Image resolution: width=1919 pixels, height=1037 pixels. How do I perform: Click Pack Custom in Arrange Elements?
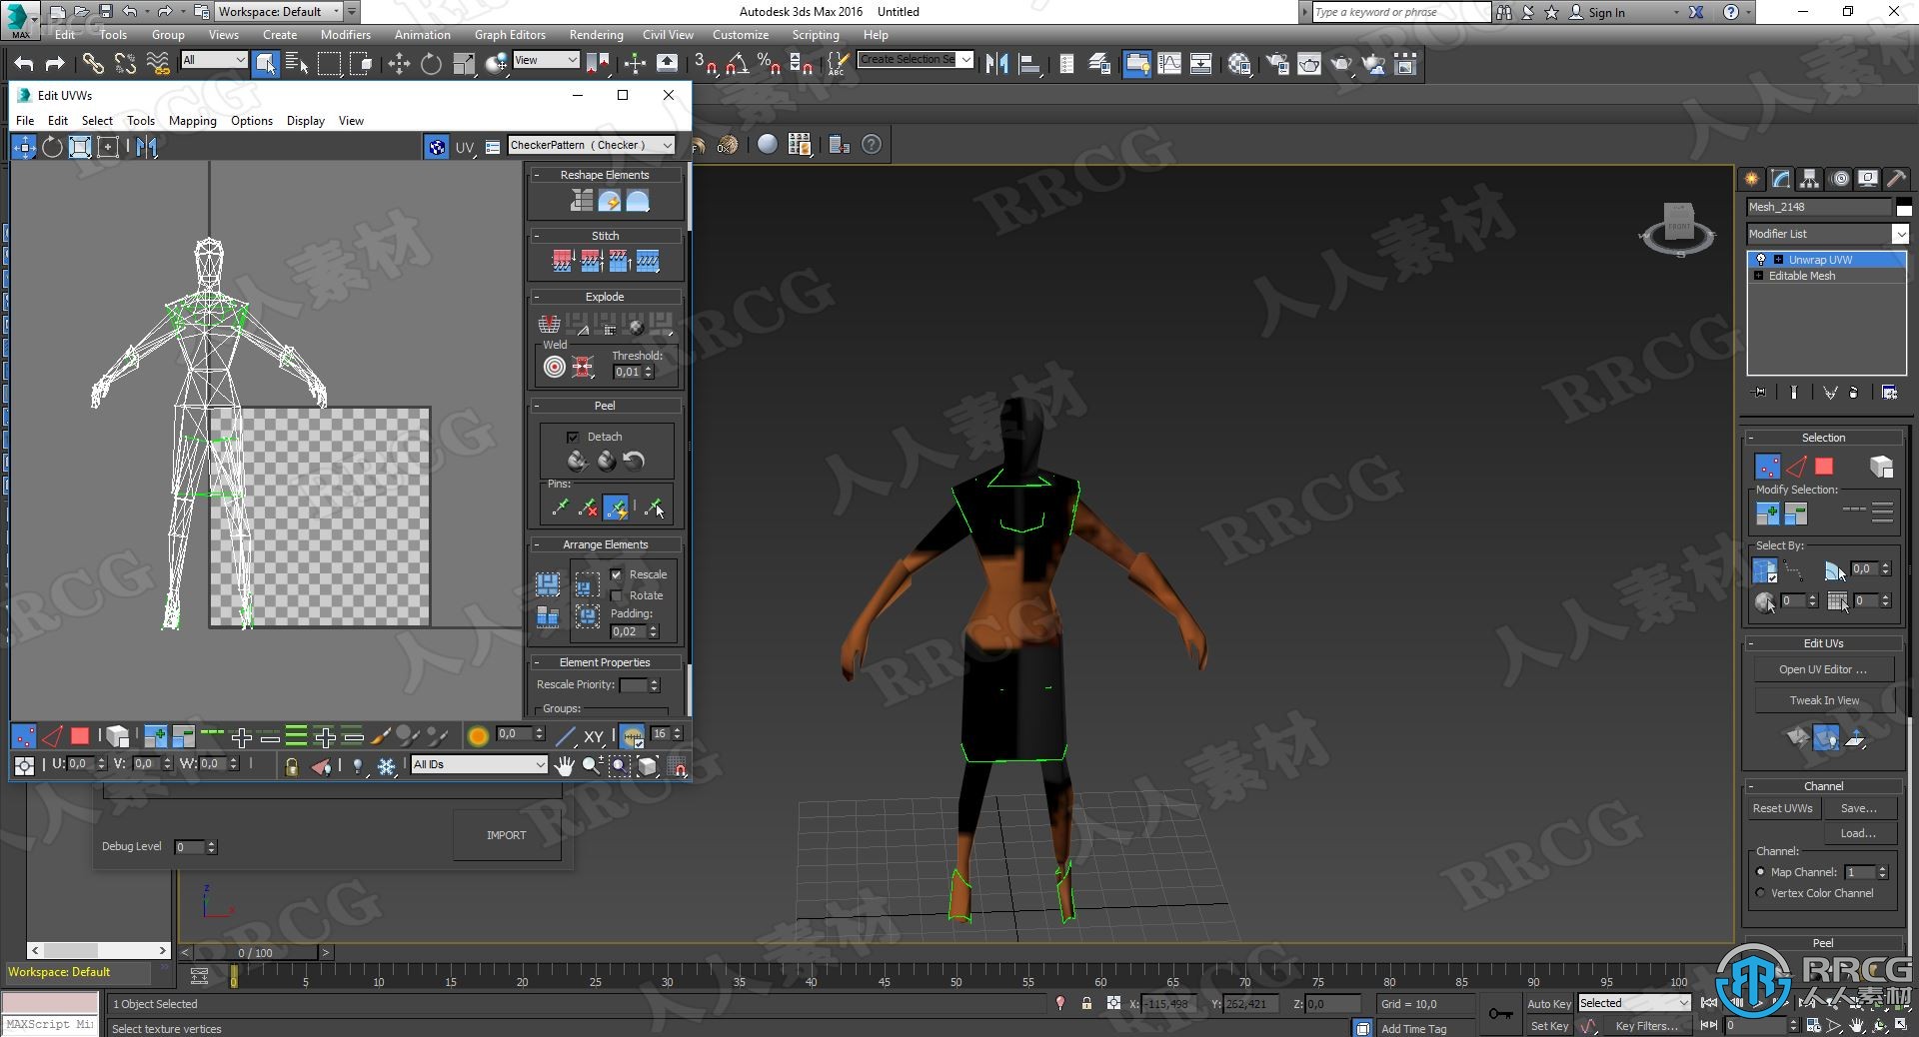(548, 584)
